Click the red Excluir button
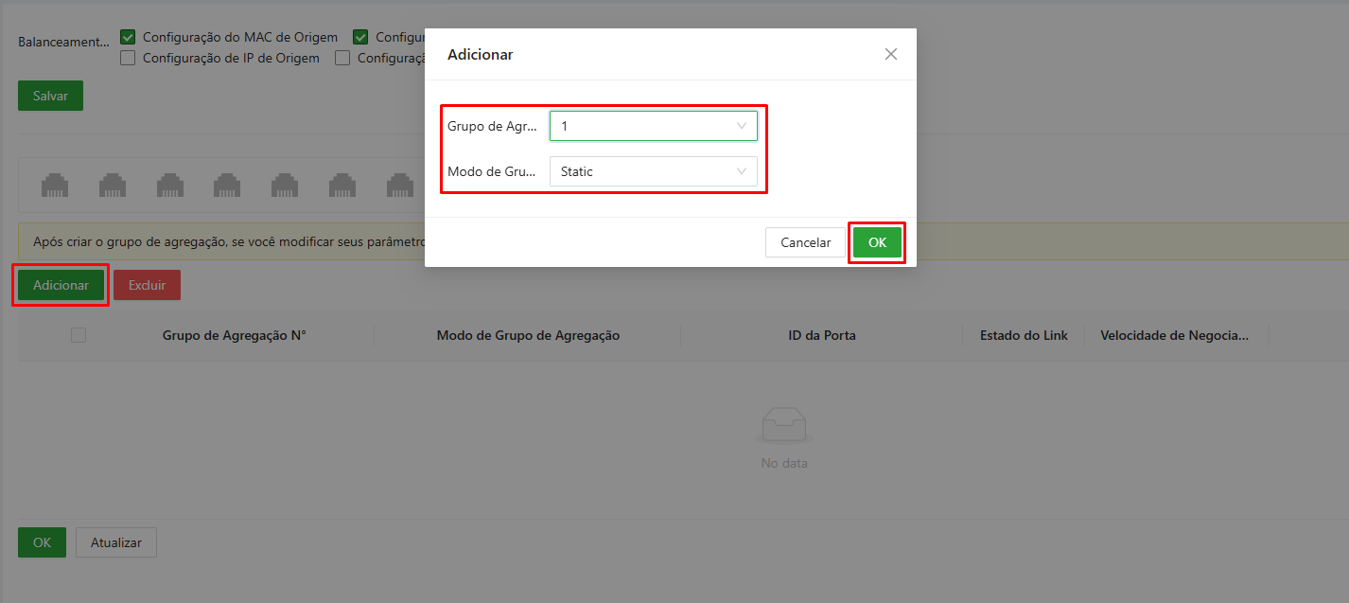 point(147,285)
